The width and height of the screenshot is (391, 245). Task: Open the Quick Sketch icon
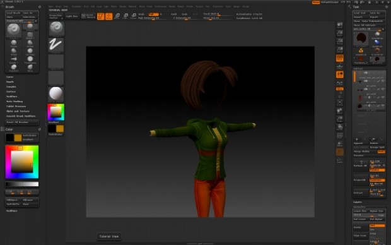pyautogui.click(x=88, y=16)
